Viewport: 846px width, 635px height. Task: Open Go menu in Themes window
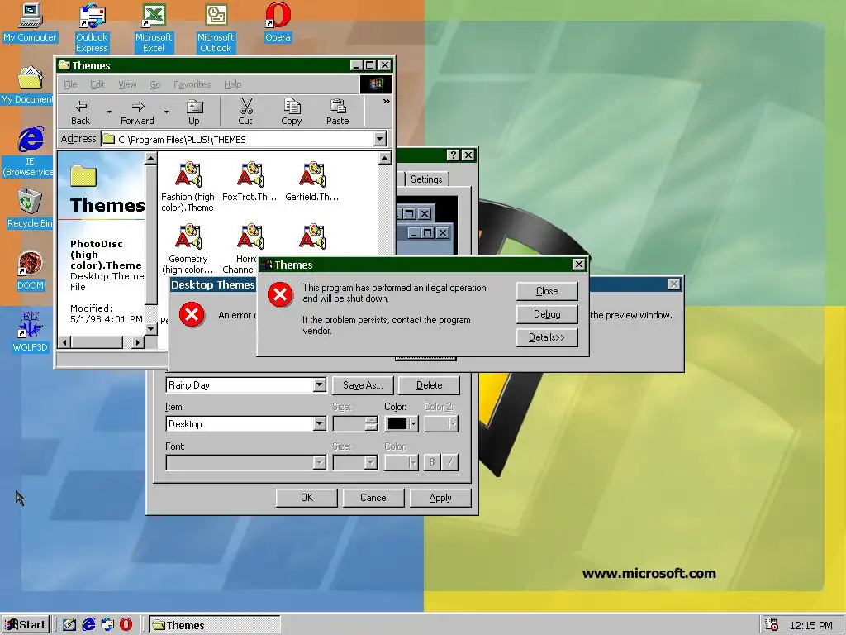click(154, 85)
